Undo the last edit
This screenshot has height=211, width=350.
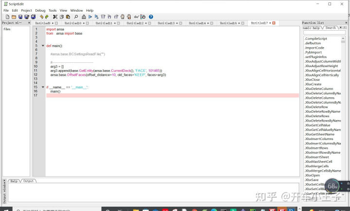(x=41, y=17)
